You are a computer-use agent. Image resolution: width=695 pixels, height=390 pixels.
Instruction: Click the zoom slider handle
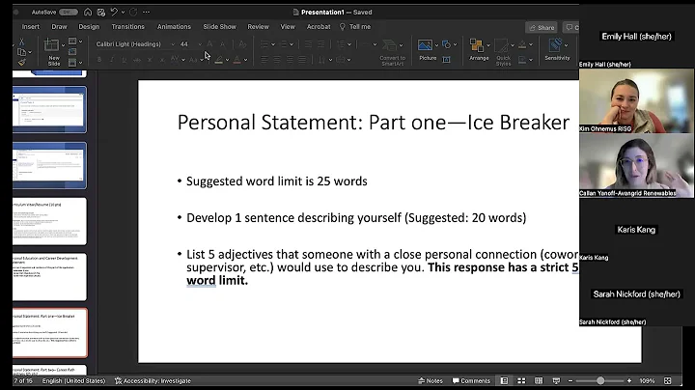pos(600,380)
